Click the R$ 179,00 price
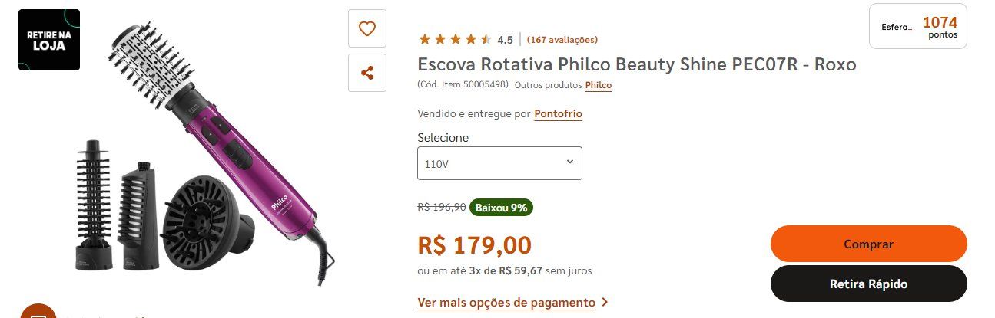The image size is (995, 318). tap(474, 245)
